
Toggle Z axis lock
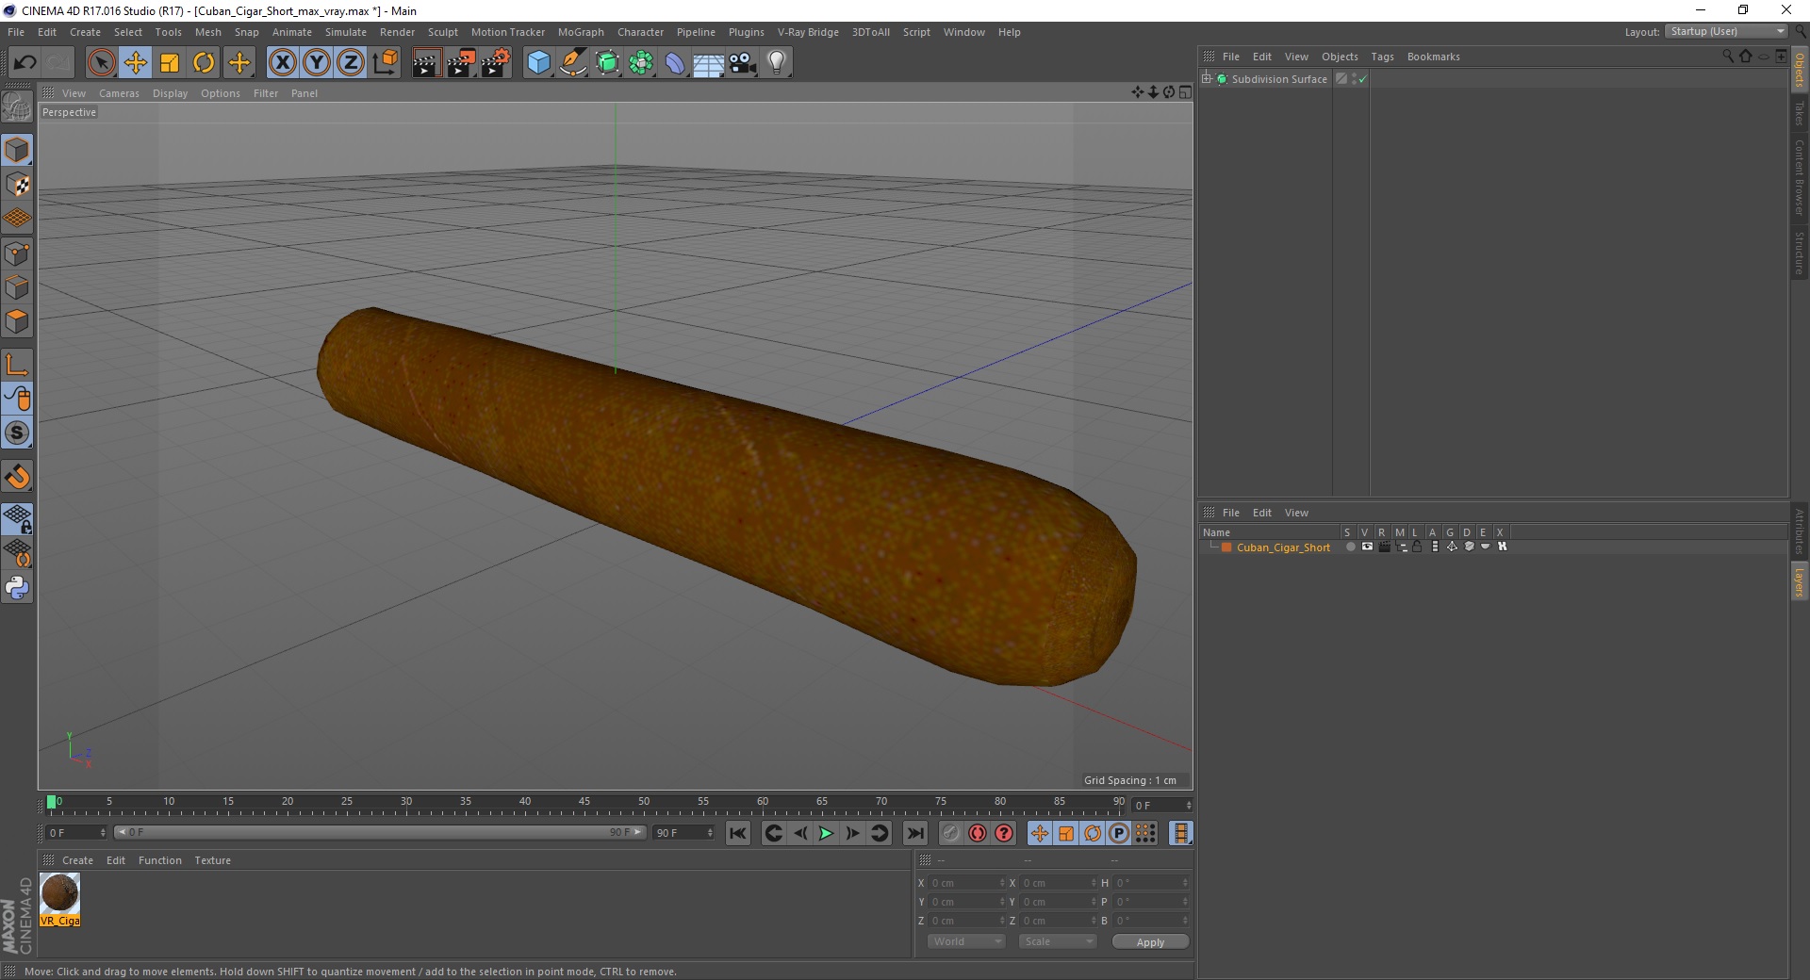click(351, 63)
